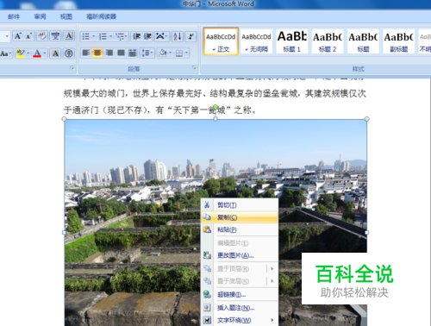
Task: Choose 插入题注(N)... from context menu
Action: pos(240,308)
